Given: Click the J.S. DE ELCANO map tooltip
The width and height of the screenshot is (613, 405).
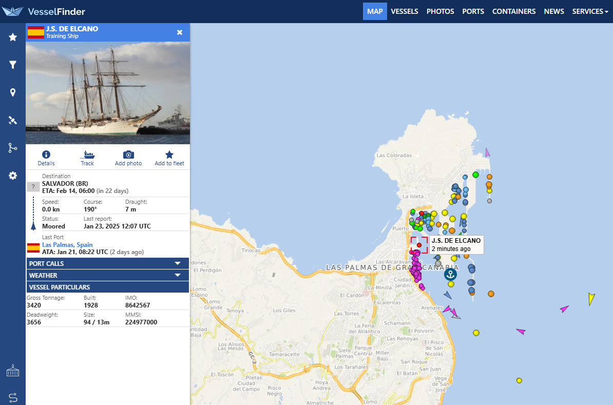Looking at the screenshot, I should point(456,245).
